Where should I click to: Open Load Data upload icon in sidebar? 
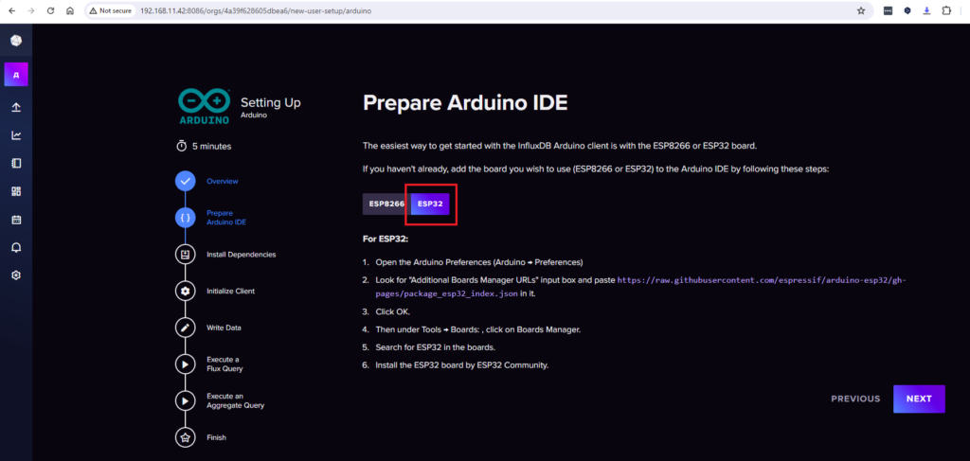(x=16, y=107)
